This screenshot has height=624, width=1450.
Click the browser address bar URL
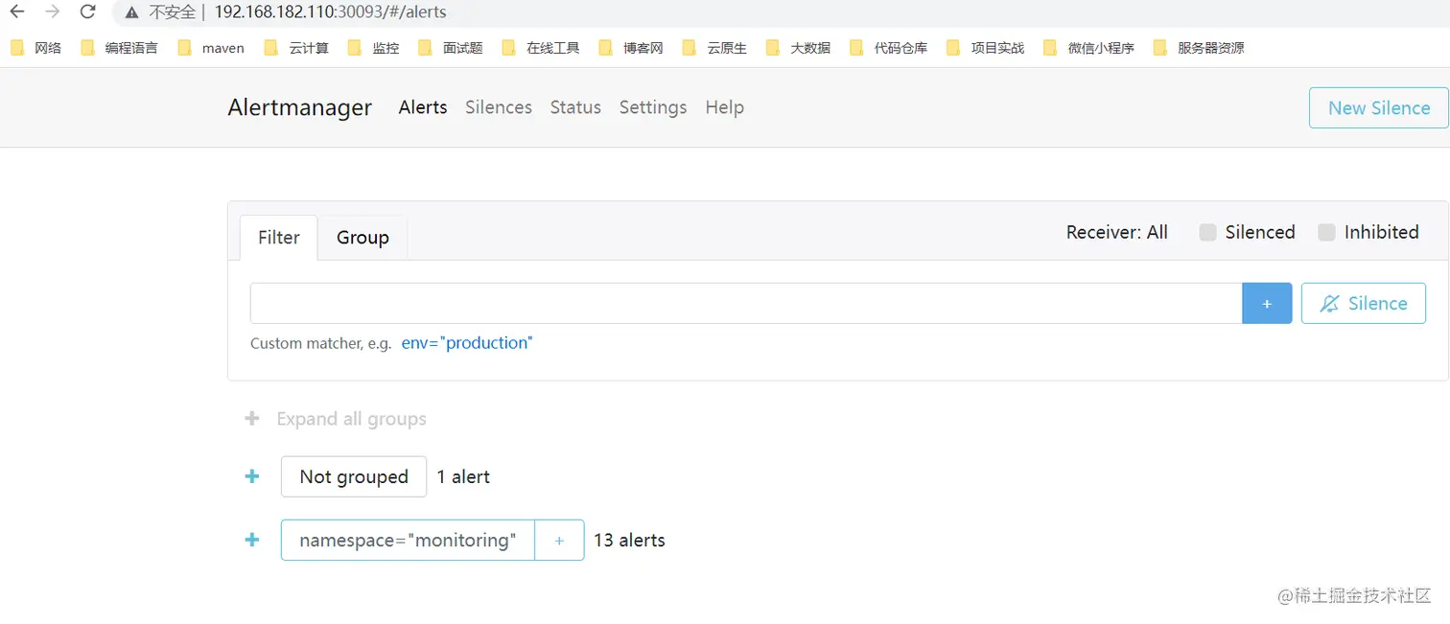330,12
